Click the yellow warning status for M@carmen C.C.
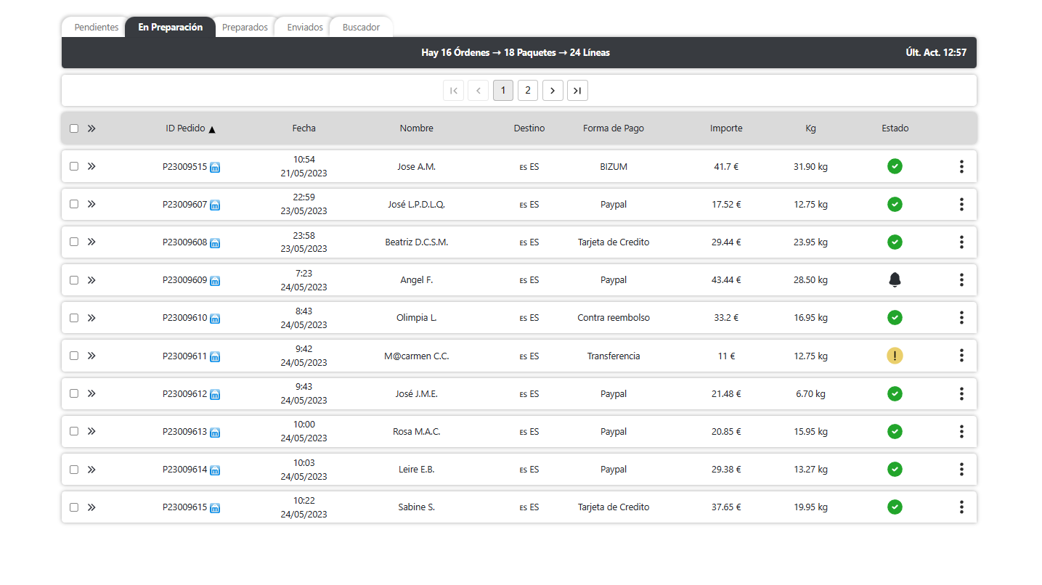 point(895,356)
